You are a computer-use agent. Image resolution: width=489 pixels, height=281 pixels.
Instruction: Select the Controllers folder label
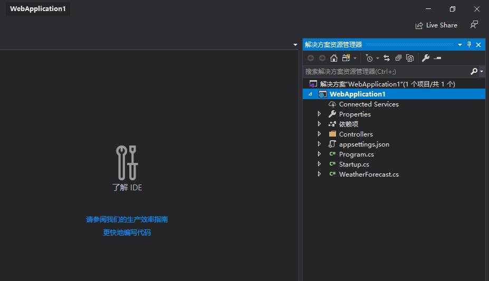point(356,134)
